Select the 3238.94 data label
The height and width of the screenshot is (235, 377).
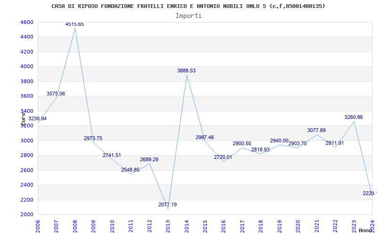pos(38,119)
